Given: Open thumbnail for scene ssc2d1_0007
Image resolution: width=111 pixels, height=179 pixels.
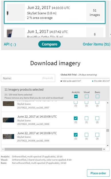Looking at the screenshot, I should [9, 104].
